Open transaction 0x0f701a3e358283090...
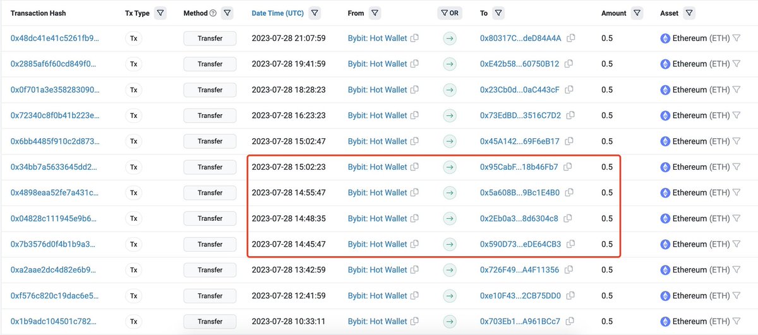 [x=55, y=90]
